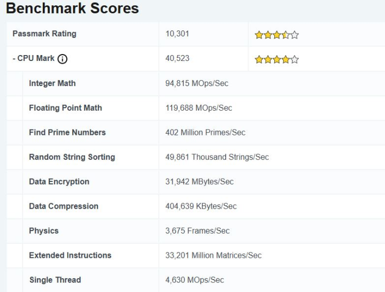Click the Find Prime Numbers label

[x=67, y=133]
